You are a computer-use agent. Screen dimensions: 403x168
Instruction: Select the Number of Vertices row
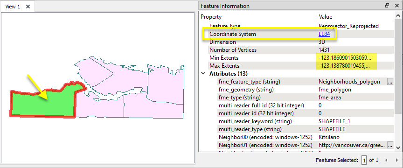coord(296,50)
